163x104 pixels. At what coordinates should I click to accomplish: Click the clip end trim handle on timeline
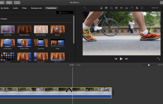tap(113, 93)
